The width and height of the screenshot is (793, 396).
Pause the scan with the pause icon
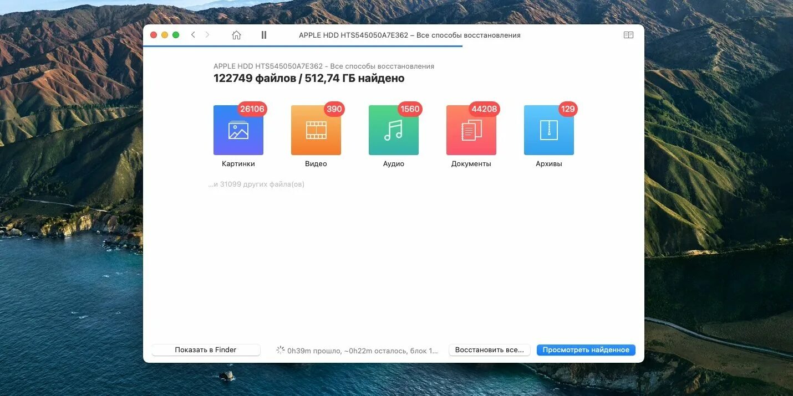pyautogui.click(x=264, y=35)
